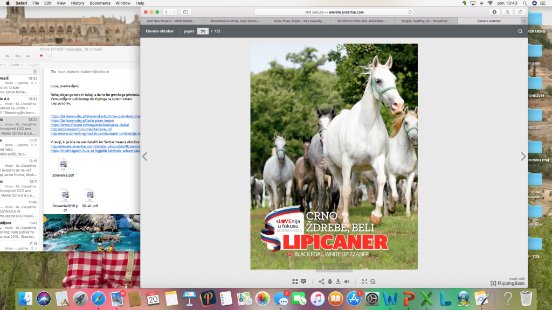The height and width of the screenshot is (310, 552).
Task: Show all tabs overview in Safari
Action: (520, 12)
